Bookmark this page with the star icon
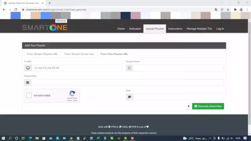251x141 pixels. point(228,9)
